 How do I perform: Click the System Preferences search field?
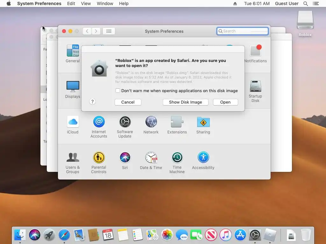pos(242,31)
